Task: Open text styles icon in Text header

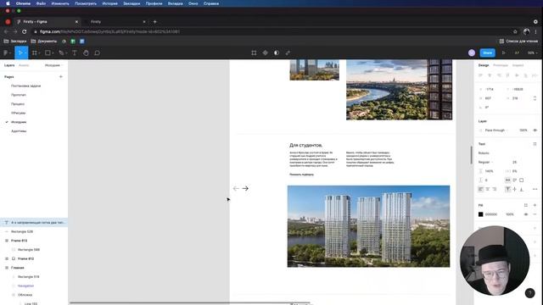Action: click(535, 144)
